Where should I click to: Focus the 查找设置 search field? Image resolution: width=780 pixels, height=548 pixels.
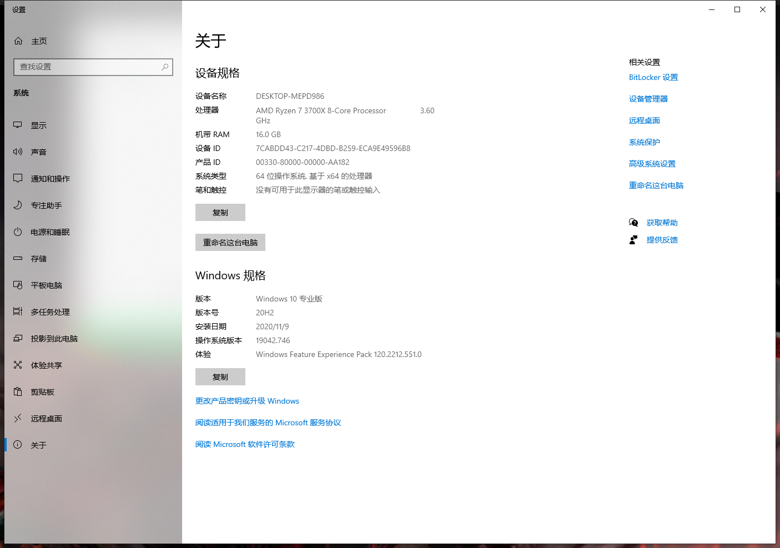[x=93, y=67]
